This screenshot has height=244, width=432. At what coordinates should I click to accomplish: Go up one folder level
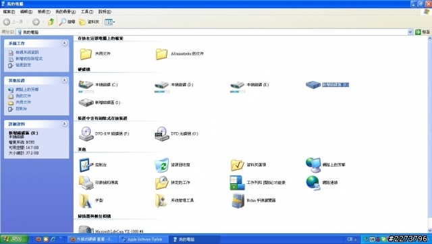pos(51,22)
